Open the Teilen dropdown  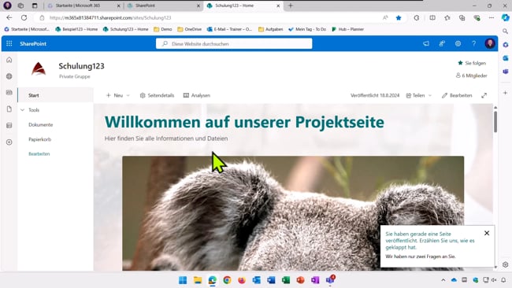click(x=419, y=95)
